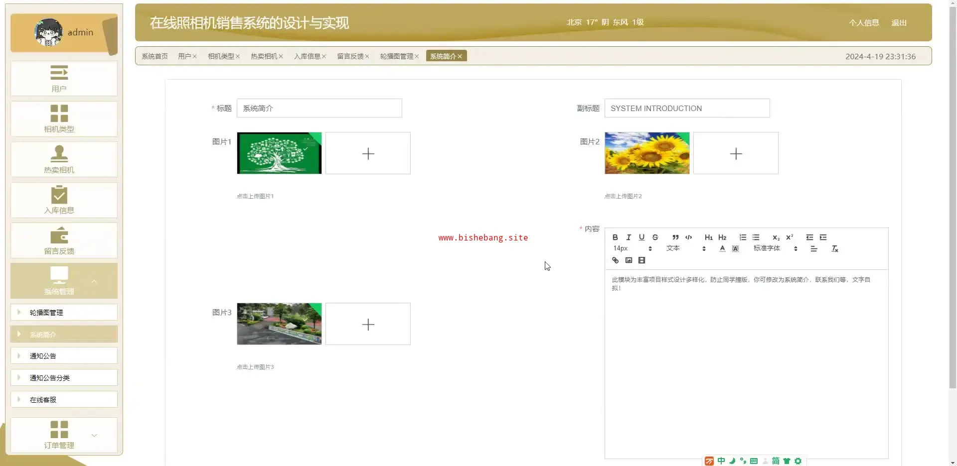
Task: Insert an image into the content editor
Action: pos(629,260)
